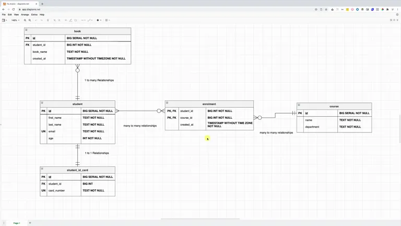This screenshot has height=226, width=401.
Task: Click the delete trash icon
Action: (48, 20)
